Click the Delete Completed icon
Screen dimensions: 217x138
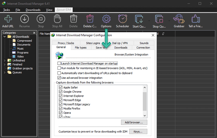pyautogui.click(x=90, y=19)
